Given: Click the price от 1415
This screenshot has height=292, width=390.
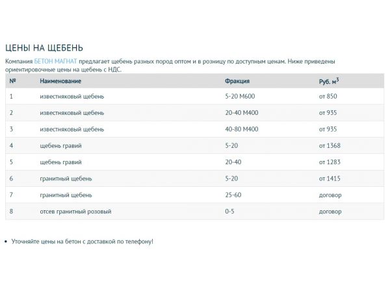Looking at the screenshot, I should [x=330, y=178].
